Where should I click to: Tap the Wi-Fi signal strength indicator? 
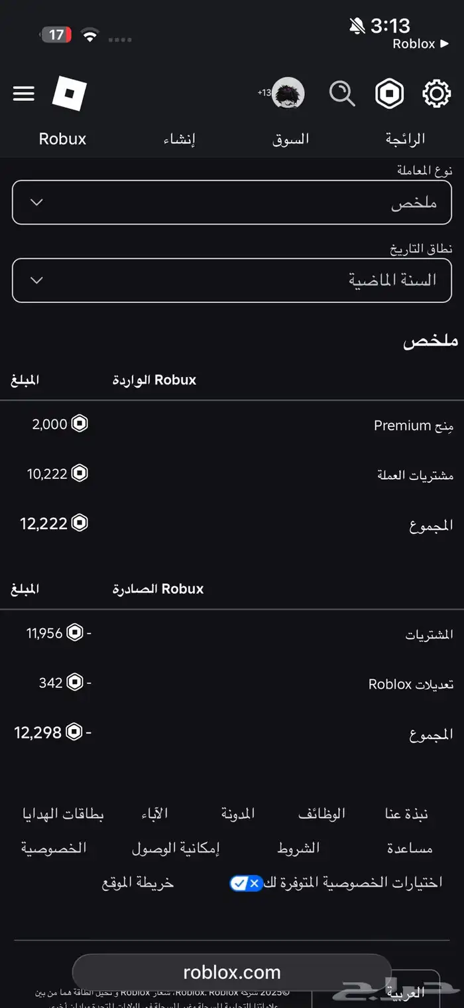(x=90, y=35)
